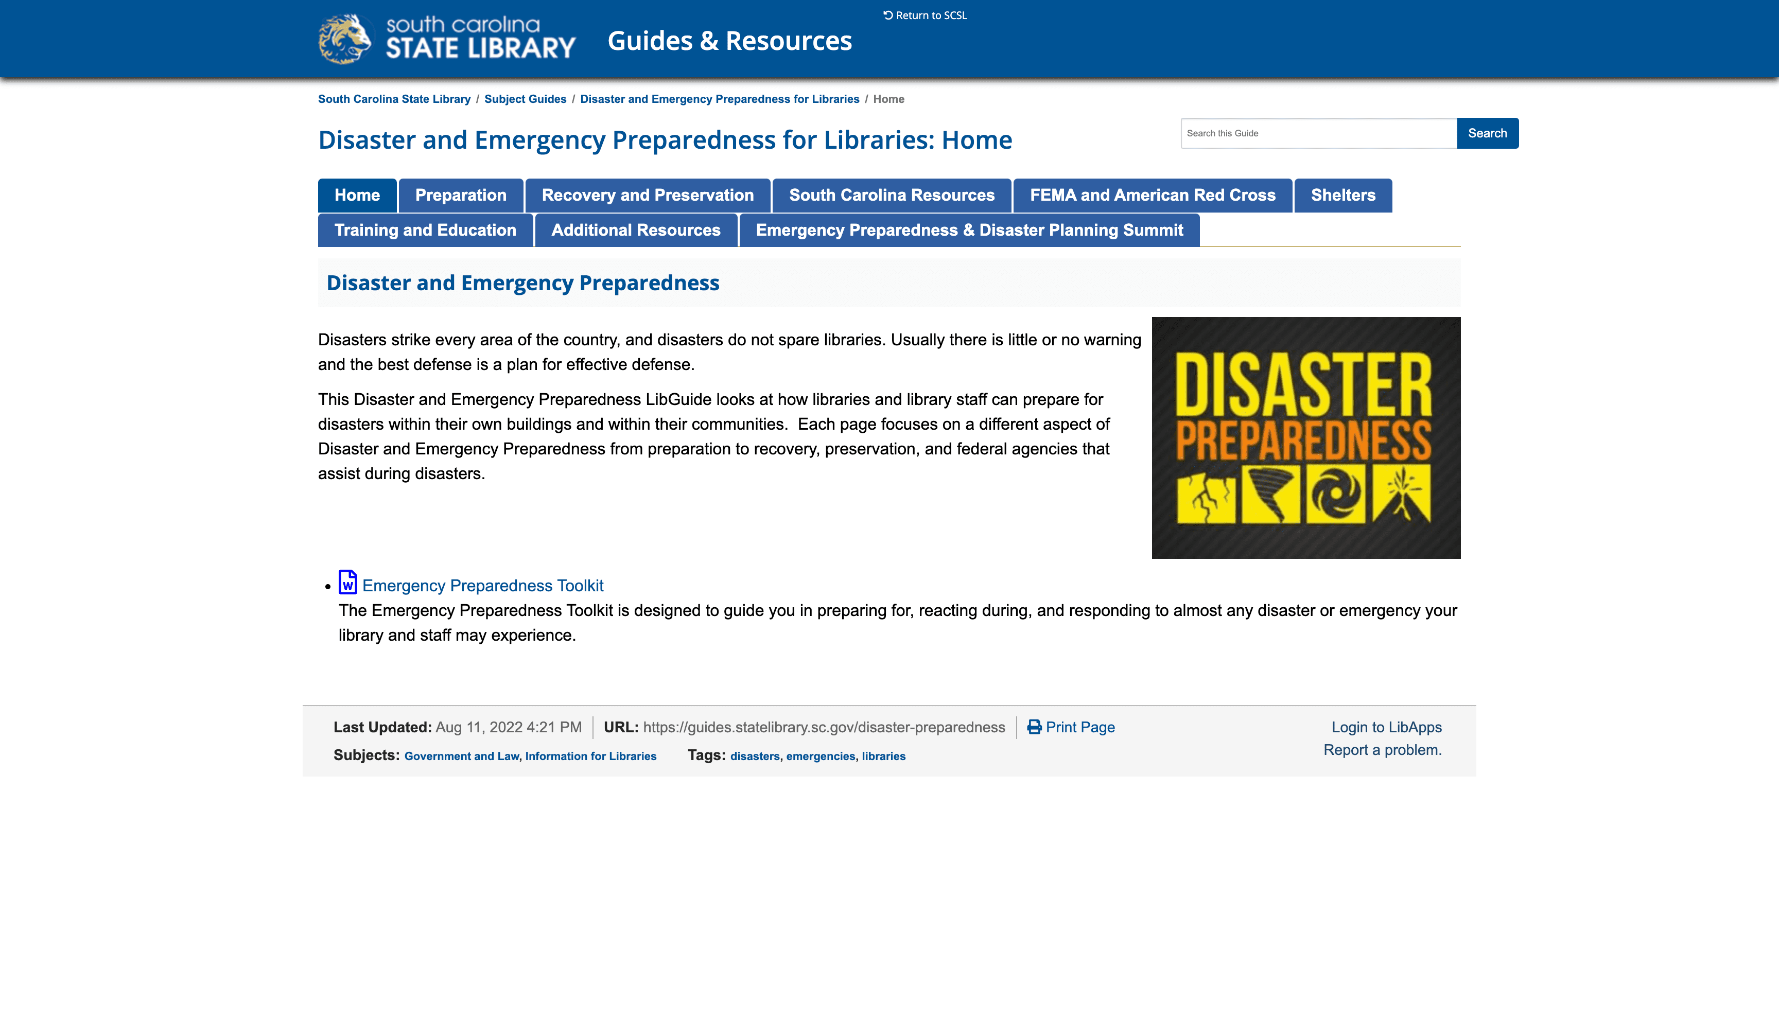The width and height of the screenshot is (1779, 1021).
Task: Open Emergency Preparedness & Disaster Planning Summit tab
Action: click(x=969, y=231)
